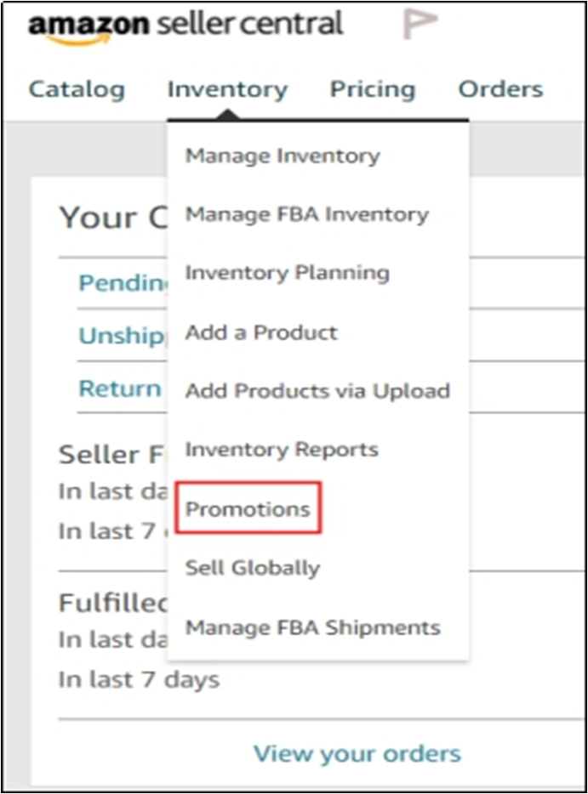The width and height of the screenshot is (588, 794).
Task: Click the Amazon Seller Central logo
Action: pyautogui.click(x=186, y=26)
